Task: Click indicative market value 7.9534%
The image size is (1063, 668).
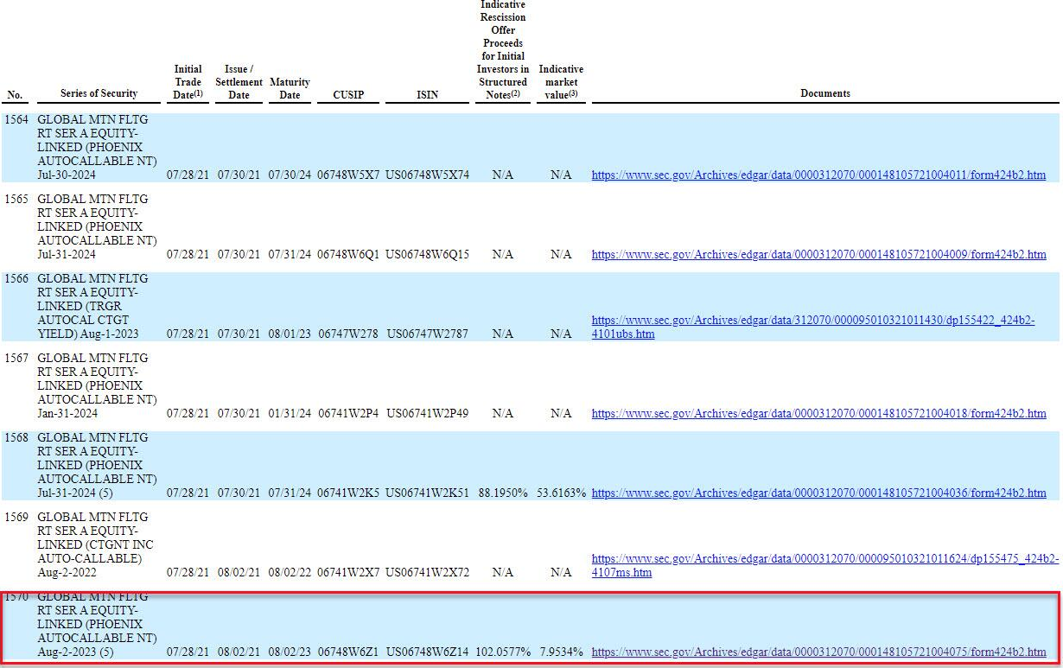Action: (561, 652)
